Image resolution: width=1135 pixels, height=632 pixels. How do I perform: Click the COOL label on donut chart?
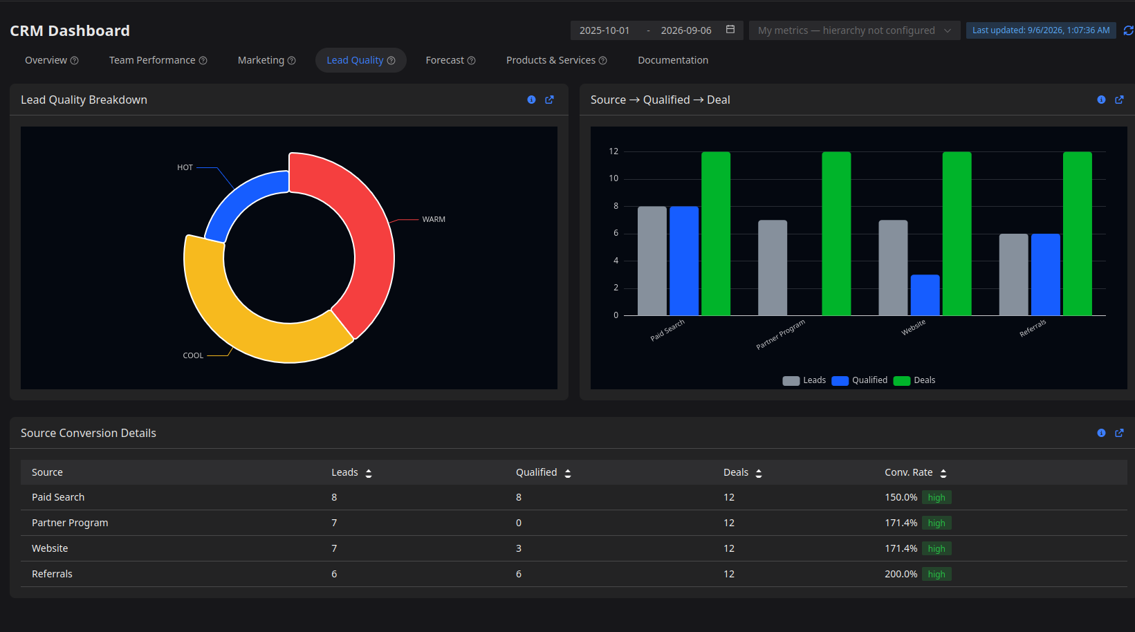click(x=193, y=355)
